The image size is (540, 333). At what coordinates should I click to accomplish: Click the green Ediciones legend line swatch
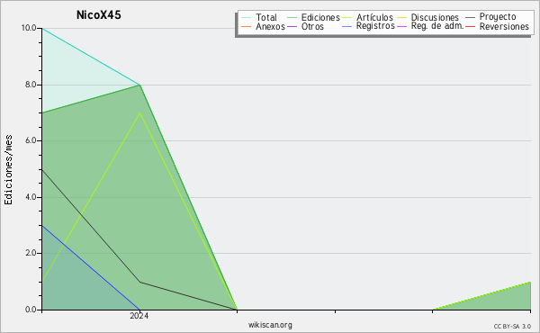(292, 18)
